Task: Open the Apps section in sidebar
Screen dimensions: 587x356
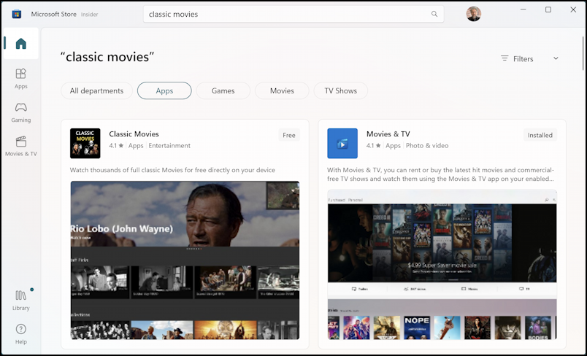Action: (x=21, y=79)
